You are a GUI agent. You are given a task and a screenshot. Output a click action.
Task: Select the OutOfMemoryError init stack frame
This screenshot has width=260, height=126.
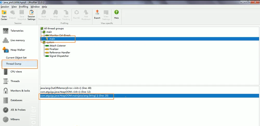(66, 88)
